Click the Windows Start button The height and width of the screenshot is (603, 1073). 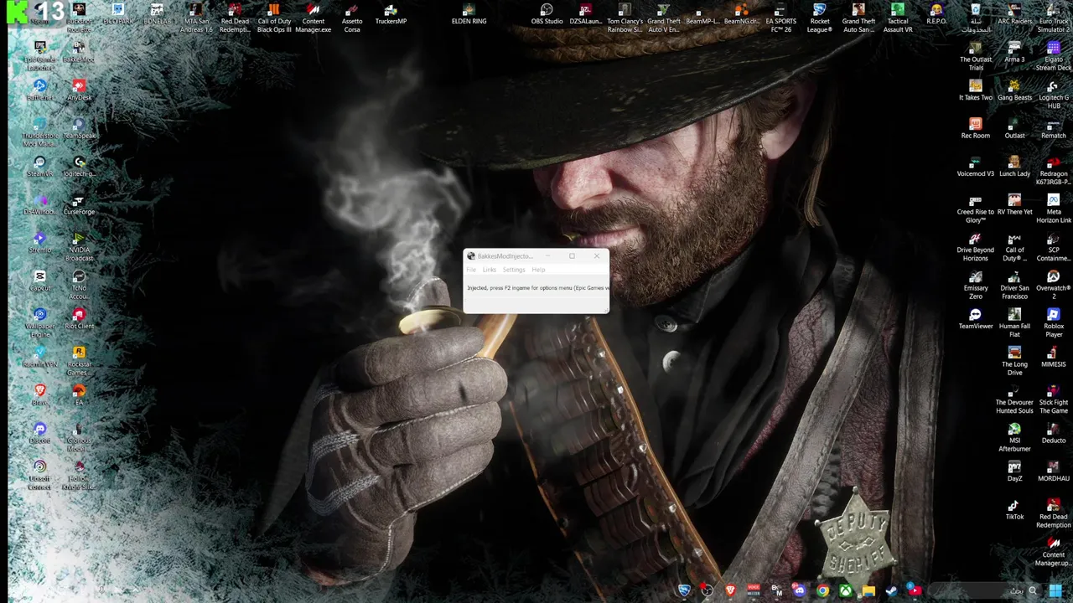pyautogui.click(x=1055, y=591)
